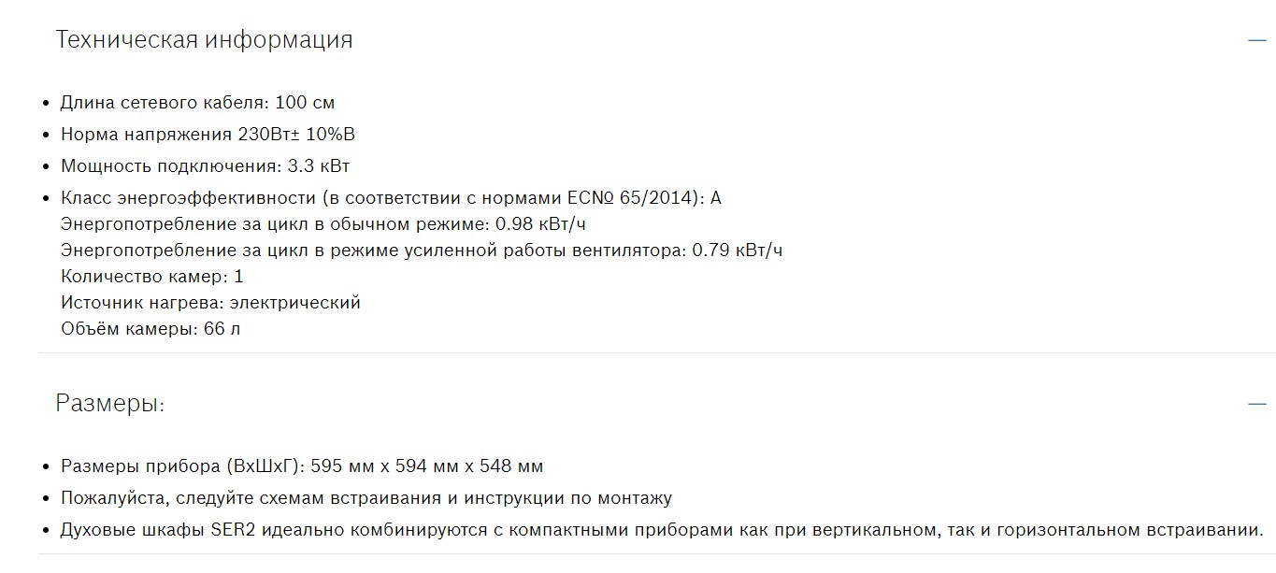
Task: Click the 595 мм x 594 мм dimensions value
Action: (426, 466)
